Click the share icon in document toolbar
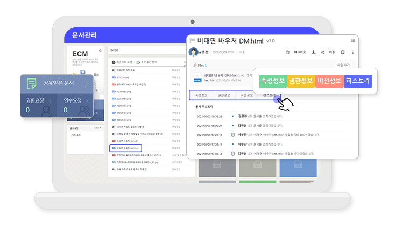Viewport: 395px width, 230px height. point(322,52)
